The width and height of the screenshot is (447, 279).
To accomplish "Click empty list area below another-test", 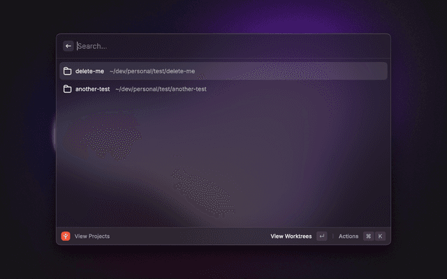I will coord(223,160).
